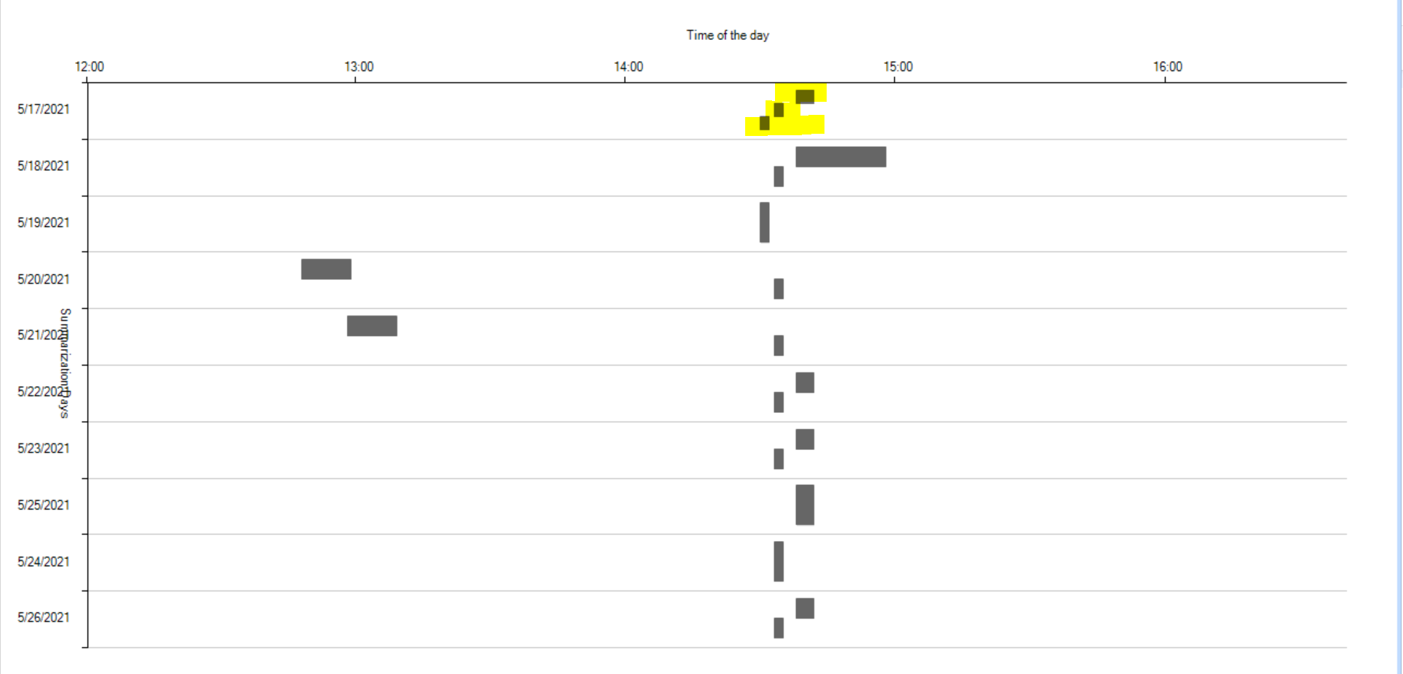
Task: Click the 5/17/2021 date label
Action: point(44,109)
